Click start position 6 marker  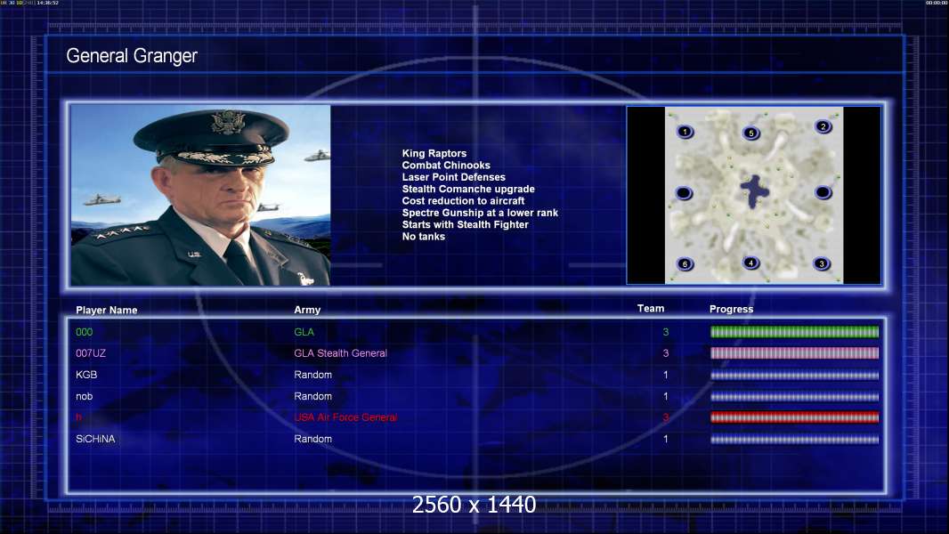(x=685, y=263)
